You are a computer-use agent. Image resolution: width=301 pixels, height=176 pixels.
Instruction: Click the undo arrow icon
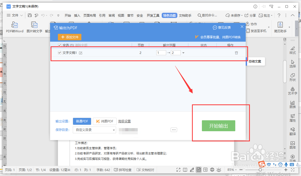click(x=43, y=15)
